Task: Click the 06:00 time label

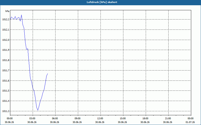Action: tap(55, 118)
